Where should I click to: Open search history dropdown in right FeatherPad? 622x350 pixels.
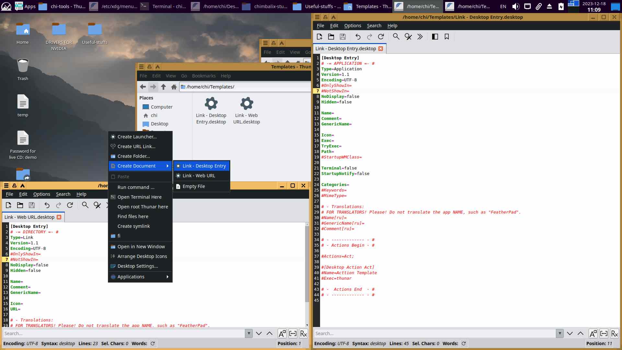click(x=560, y=333)
